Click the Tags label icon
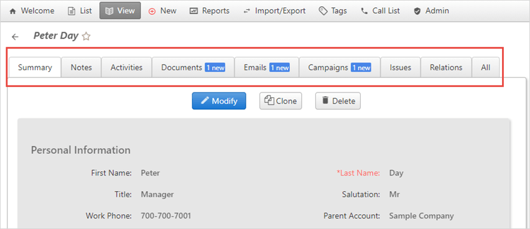Viewport: 530px width, 229px height. [x=323, y=11]
